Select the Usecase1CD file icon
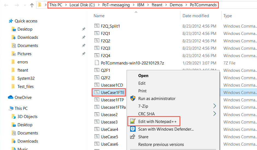This screenshot has height=150, width=257. click(97, 85)
